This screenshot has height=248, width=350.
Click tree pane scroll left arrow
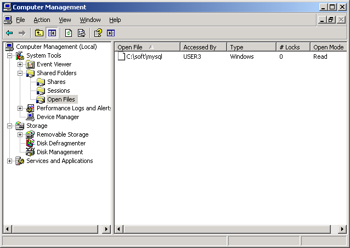click(8, 229)
